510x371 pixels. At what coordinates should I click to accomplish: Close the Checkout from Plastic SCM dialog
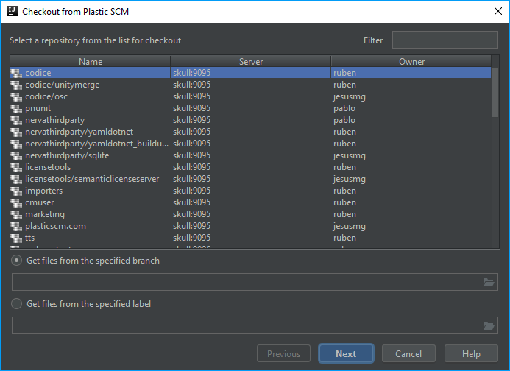point(498,11)
